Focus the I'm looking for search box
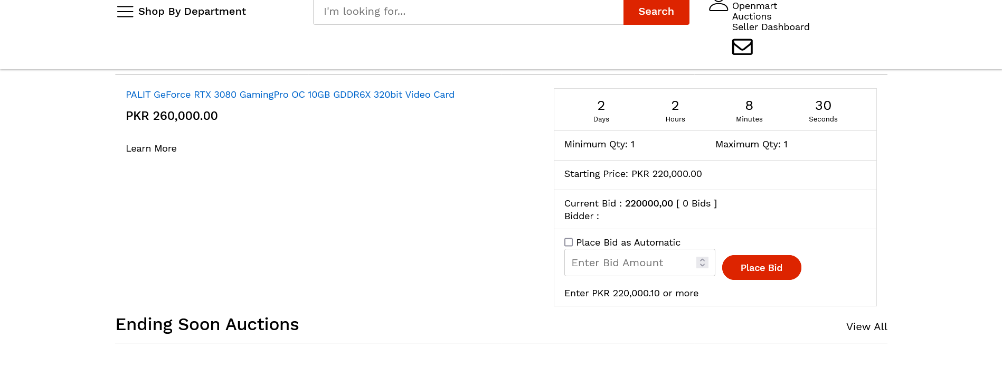This screenshot has width=1002, height=375. point(468,12)
